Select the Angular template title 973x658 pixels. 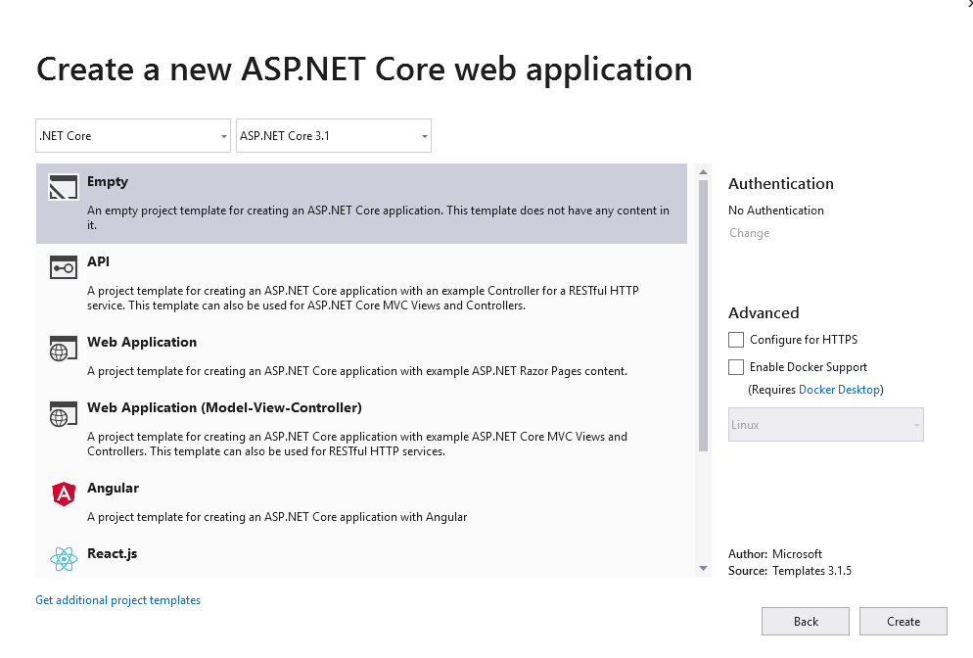pos(113,488)
